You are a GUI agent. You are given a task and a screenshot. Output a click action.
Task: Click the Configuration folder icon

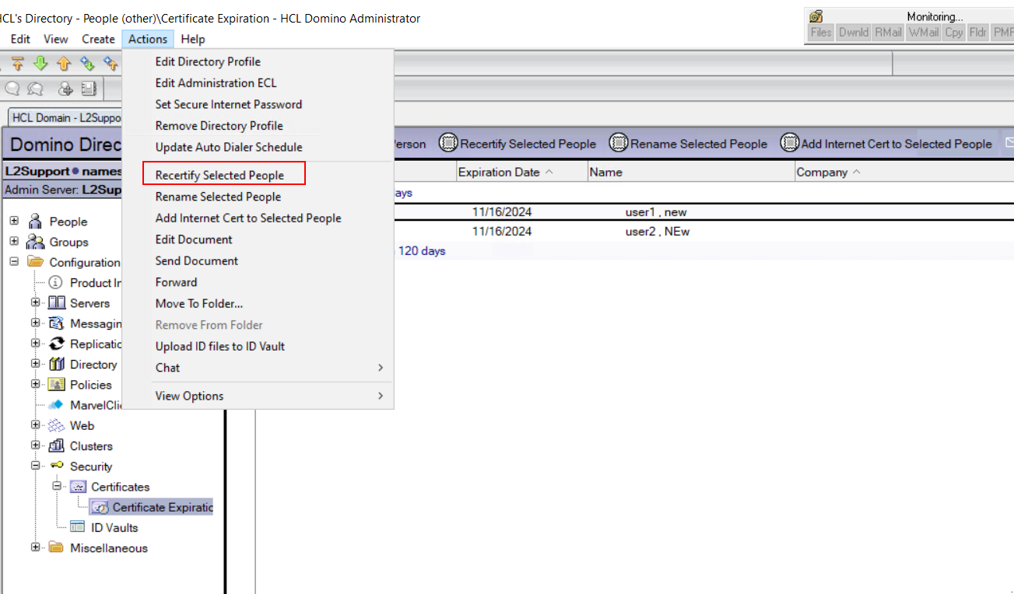[x=36, y=262]
